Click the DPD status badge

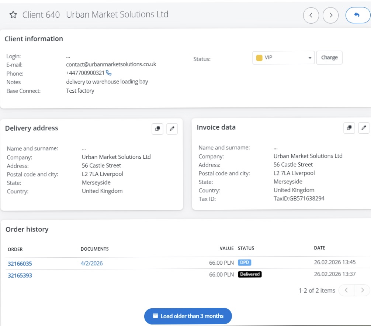[x=245, y=262]
